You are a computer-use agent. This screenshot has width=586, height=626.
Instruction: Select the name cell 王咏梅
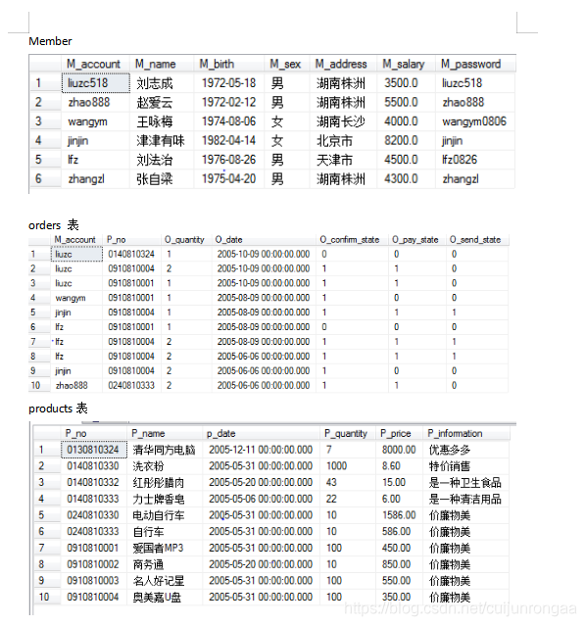point(155,121)
